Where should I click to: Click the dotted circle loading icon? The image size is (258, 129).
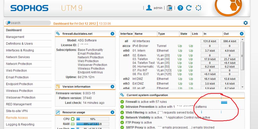point(198,8)
